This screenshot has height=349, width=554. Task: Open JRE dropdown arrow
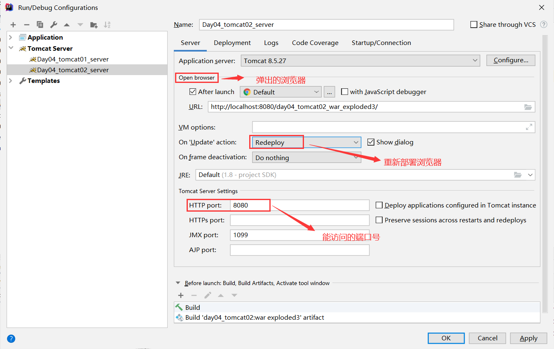[530, 175]
